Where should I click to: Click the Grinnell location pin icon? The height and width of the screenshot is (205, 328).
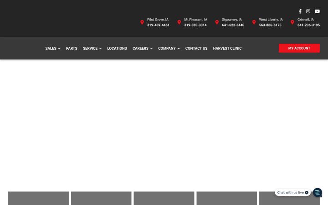[292, 22]
